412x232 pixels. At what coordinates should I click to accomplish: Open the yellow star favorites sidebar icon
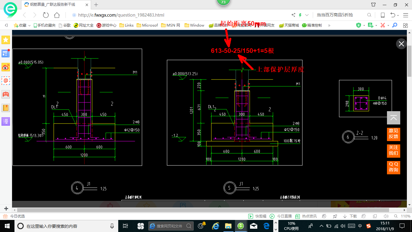[6, 40]
